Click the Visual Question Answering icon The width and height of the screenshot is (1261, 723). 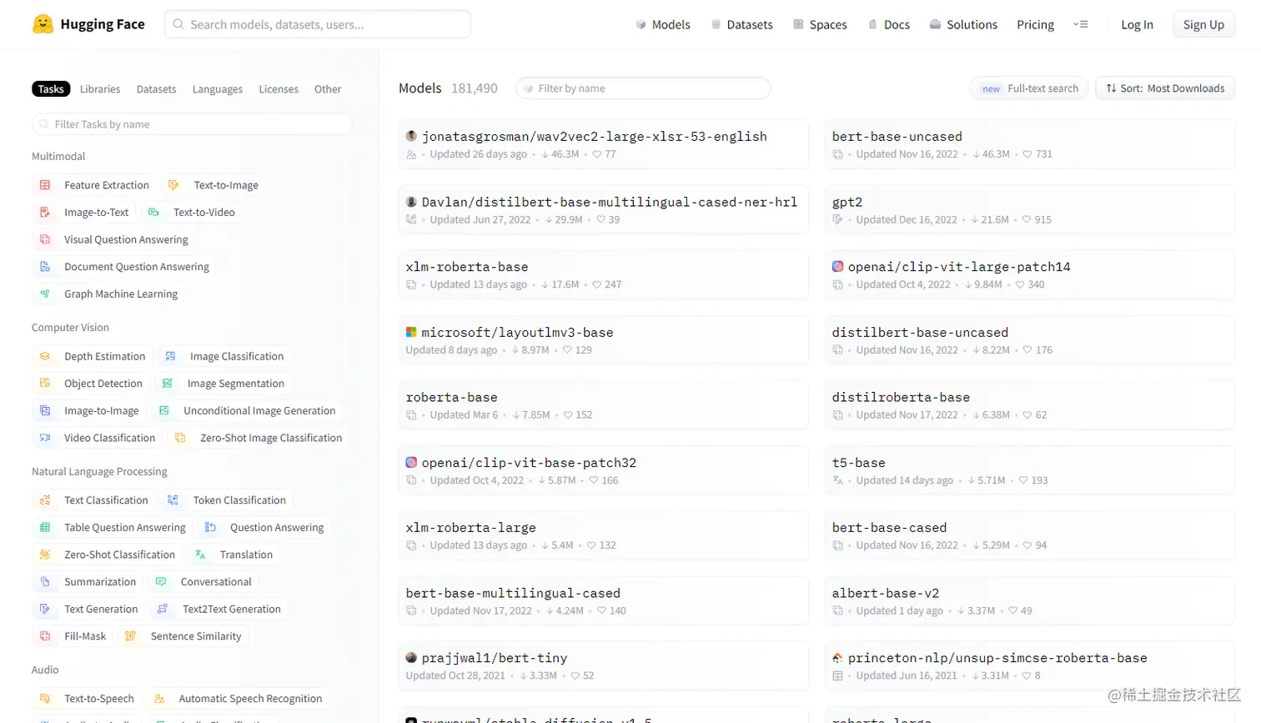point(45,239)
